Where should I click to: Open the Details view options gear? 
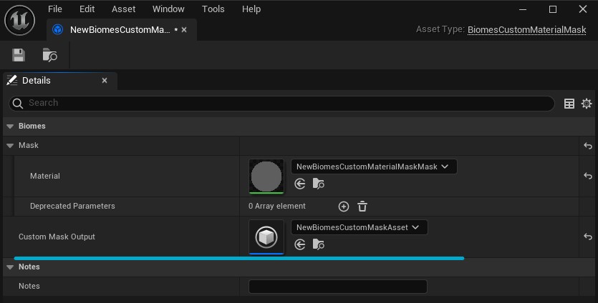pyautogui.click(x=587, y=104)
